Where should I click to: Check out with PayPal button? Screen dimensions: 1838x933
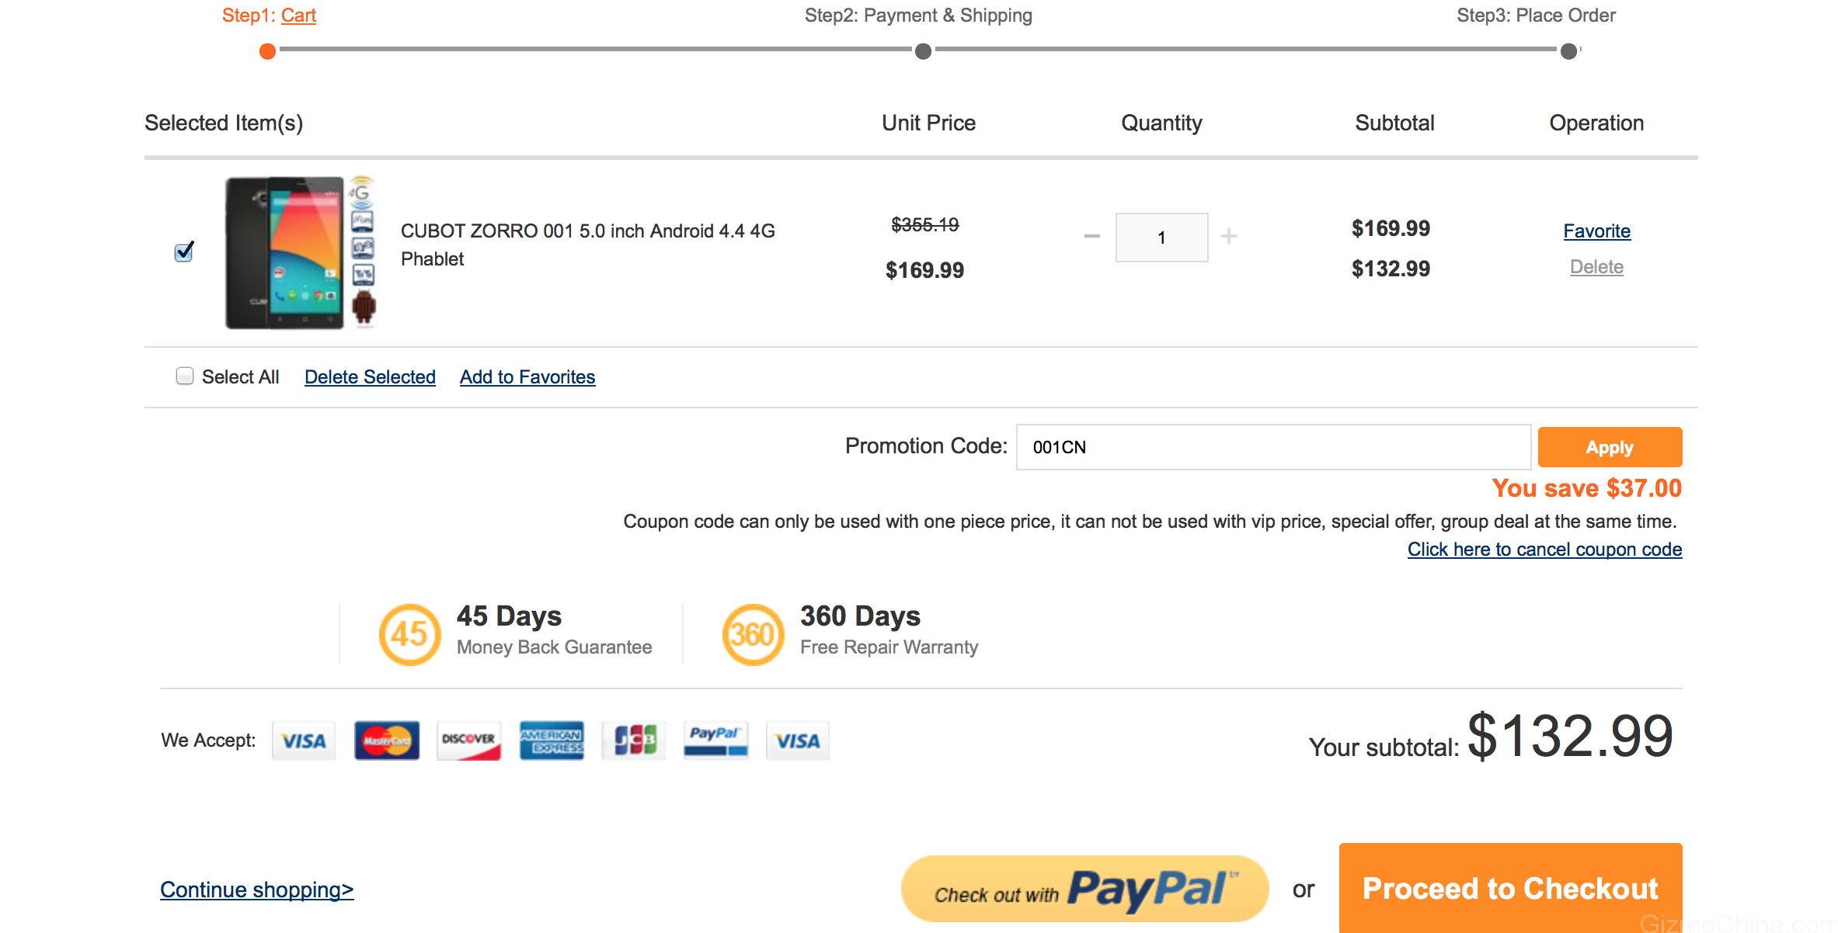(1084, 888)
